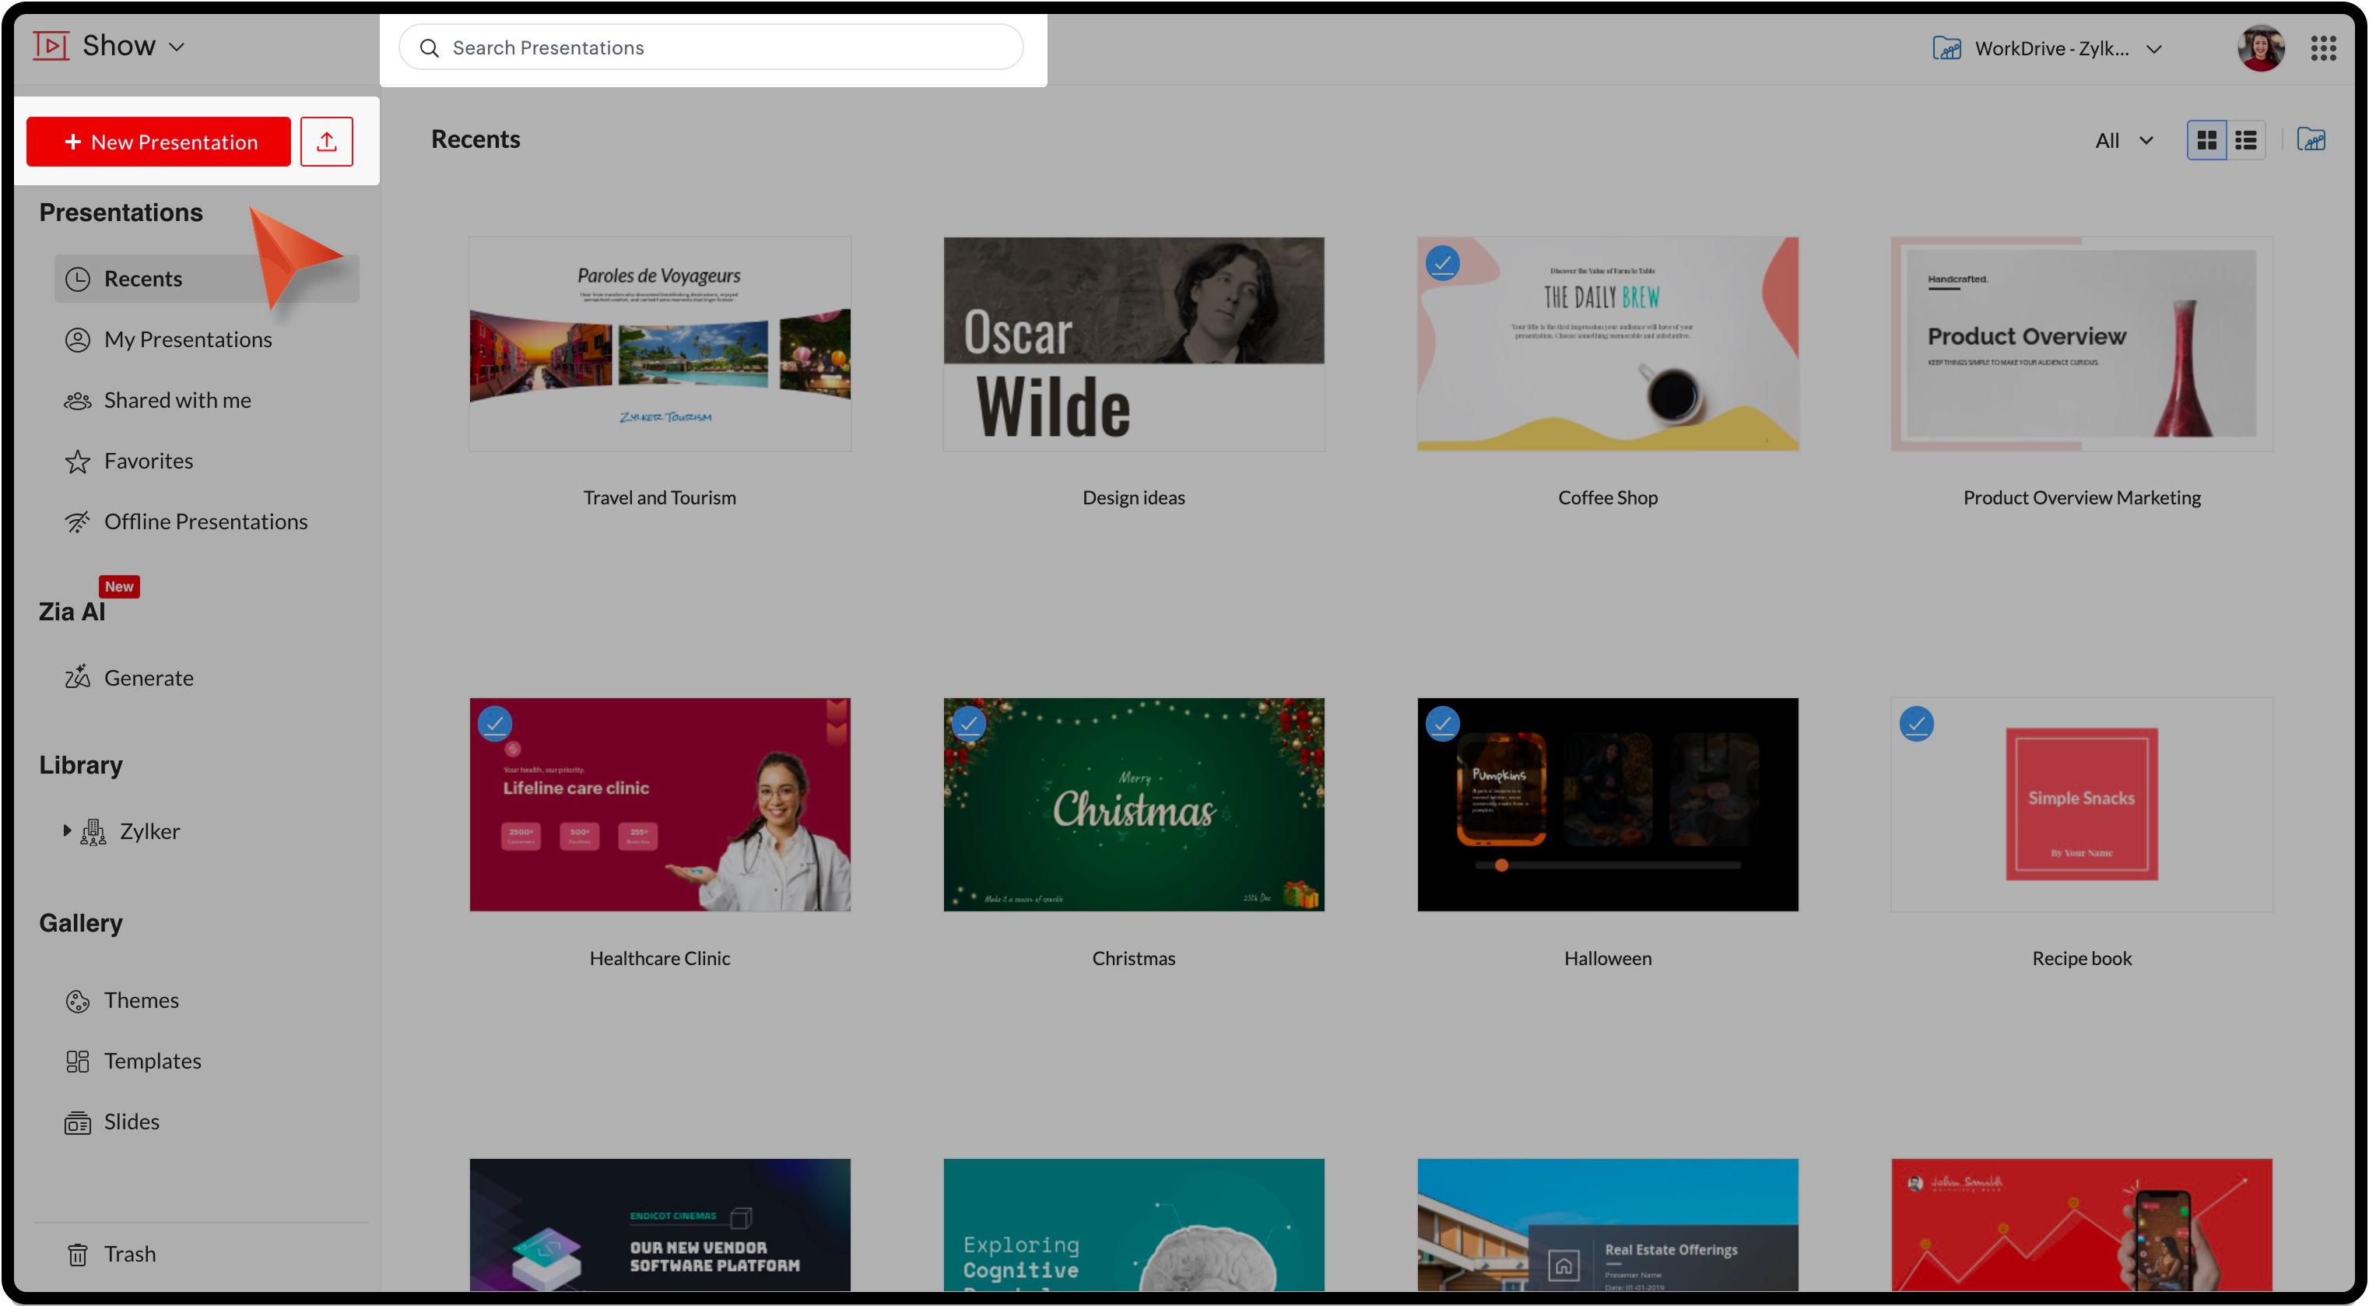The image size is (2369, 1306).
Task: Toggle the Recipe book selection checkmark
Action: (x=1917, y=724)
